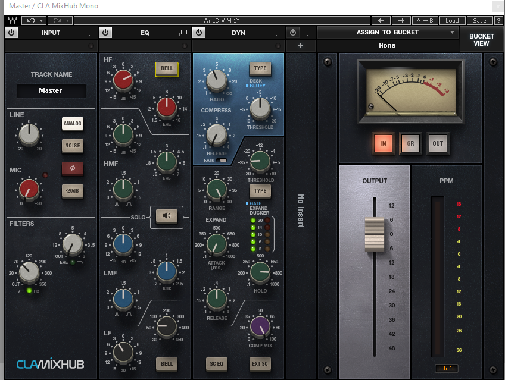
Task: Add an insert with the plus icon
Action: [301, 46]
